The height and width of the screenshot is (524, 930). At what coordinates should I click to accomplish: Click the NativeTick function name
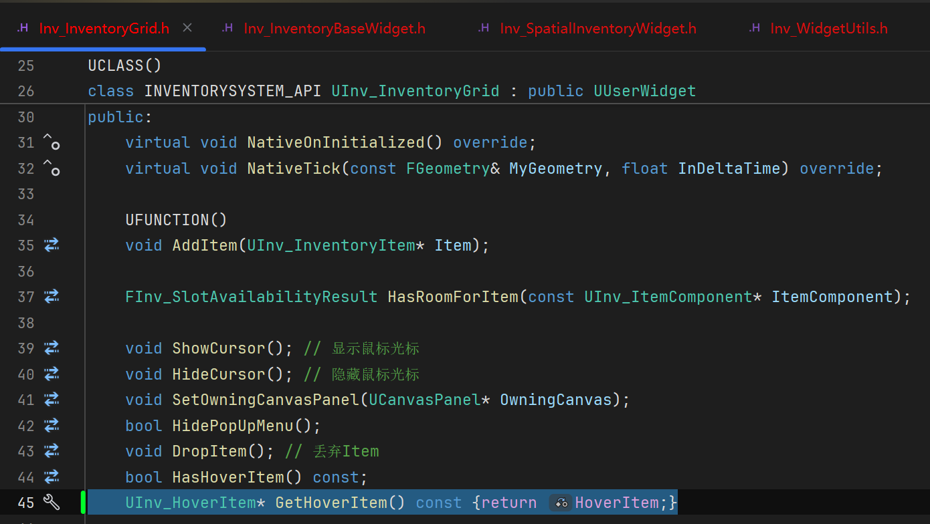[294, 168]
